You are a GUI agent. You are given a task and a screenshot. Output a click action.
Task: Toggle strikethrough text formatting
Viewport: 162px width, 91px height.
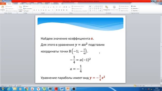[x=44, y=10]
